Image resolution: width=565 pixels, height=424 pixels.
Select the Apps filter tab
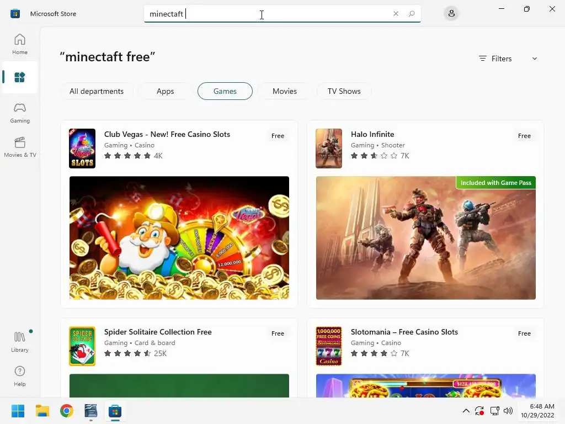pyautogui.click(x=166, y=91)
